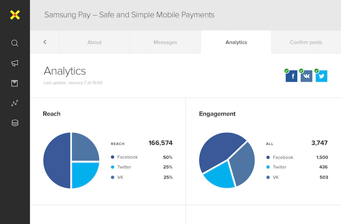This screenshot has height=224, width=341.
Task: Toggle the Facebook network filter
Action: pos(291,76)
